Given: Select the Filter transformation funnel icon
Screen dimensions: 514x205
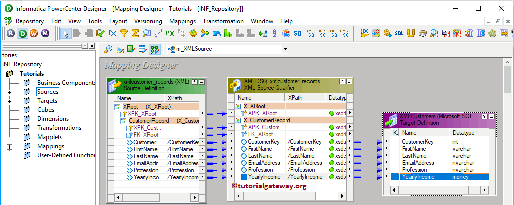Looking at the screenshot, I should [x=123, y=33].
